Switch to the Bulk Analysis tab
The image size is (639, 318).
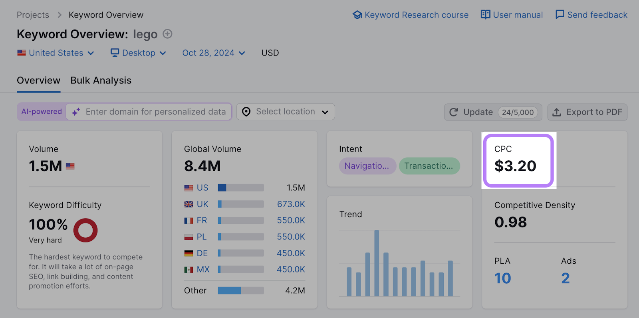pos(101,81)
